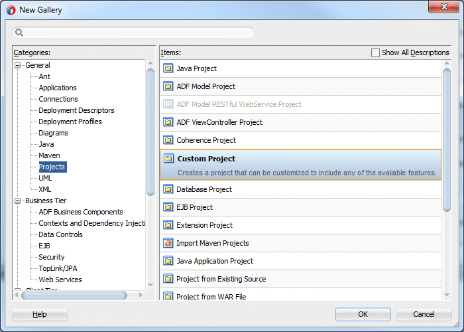Select the Business Tier category label
464x332 pixels.
46,201
